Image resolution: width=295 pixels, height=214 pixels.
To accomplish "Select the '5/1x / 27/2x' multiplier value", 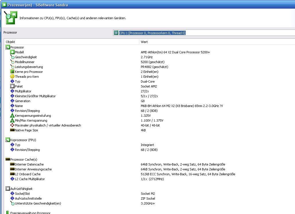I will pyautogui.click(x=149, y=96).
